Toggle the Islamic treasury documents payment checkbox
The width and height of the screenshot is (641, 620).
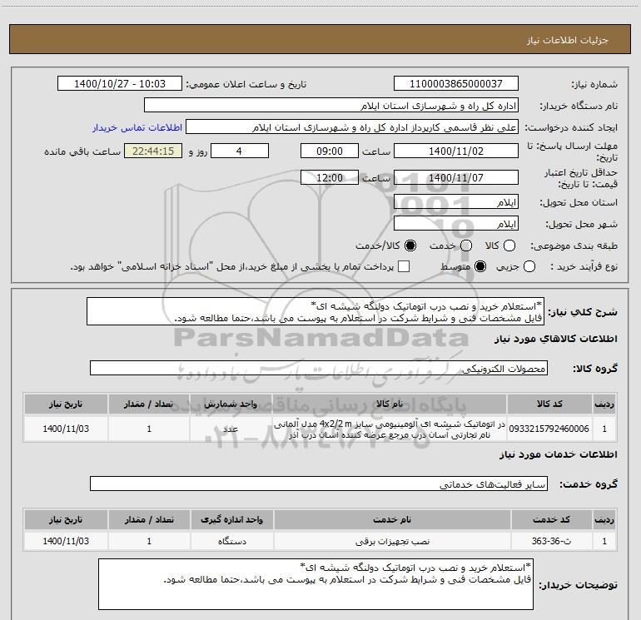pos(404,267)
